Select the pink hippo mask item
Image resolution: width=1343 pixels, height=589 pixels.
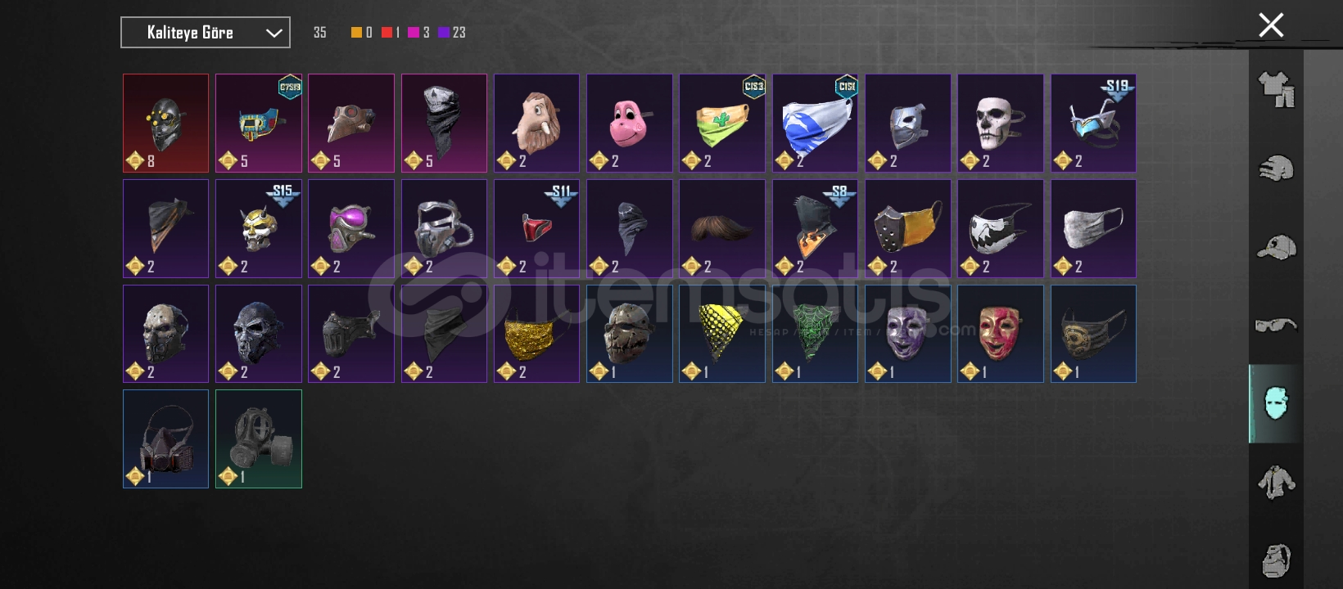point(629,124)
